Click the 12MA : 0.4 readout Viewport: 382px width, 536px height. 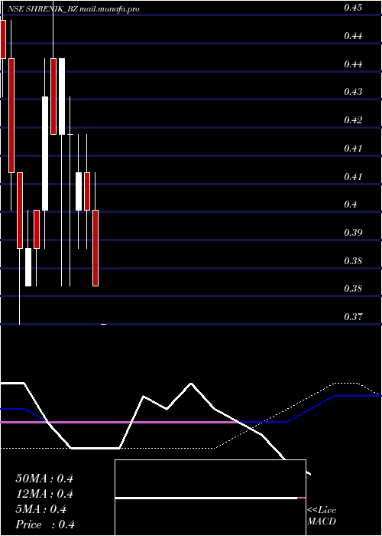[44, 494]
